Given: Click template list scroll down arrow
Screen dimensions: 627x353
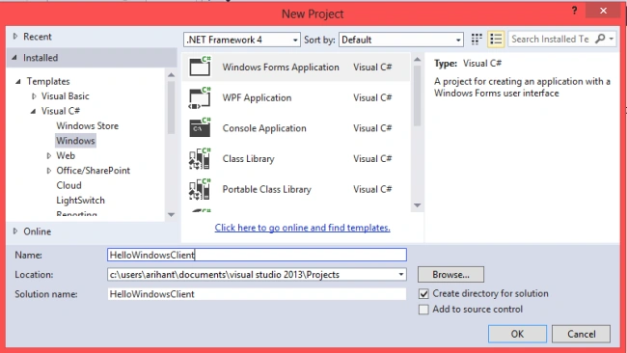Looking at the screenshot, I should pyautogui.click(x=417, y=205).
